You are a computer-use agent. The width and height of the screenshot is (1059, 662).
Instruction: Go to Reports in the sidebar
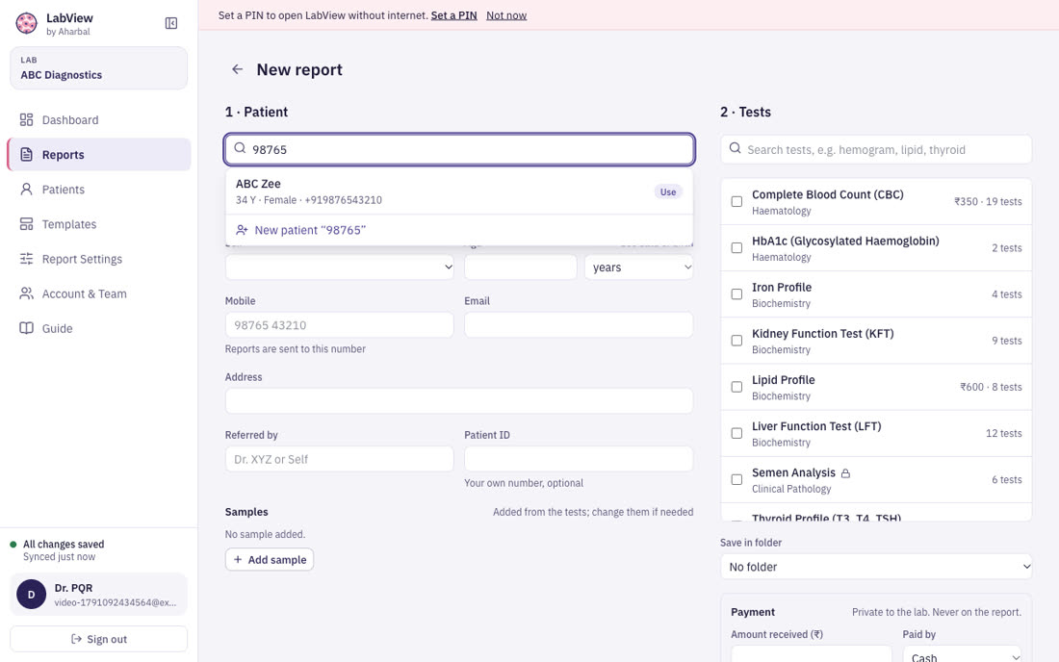98,155
